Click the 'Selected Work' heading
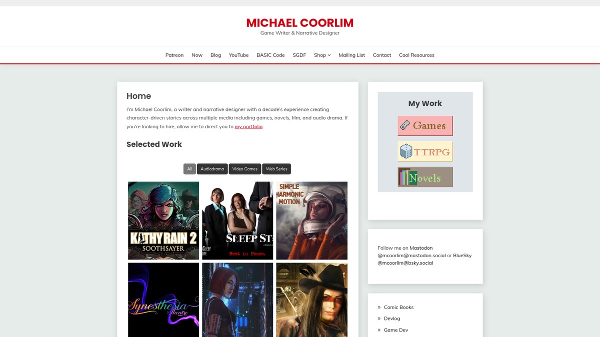The image size is (600, 337). 154,144
